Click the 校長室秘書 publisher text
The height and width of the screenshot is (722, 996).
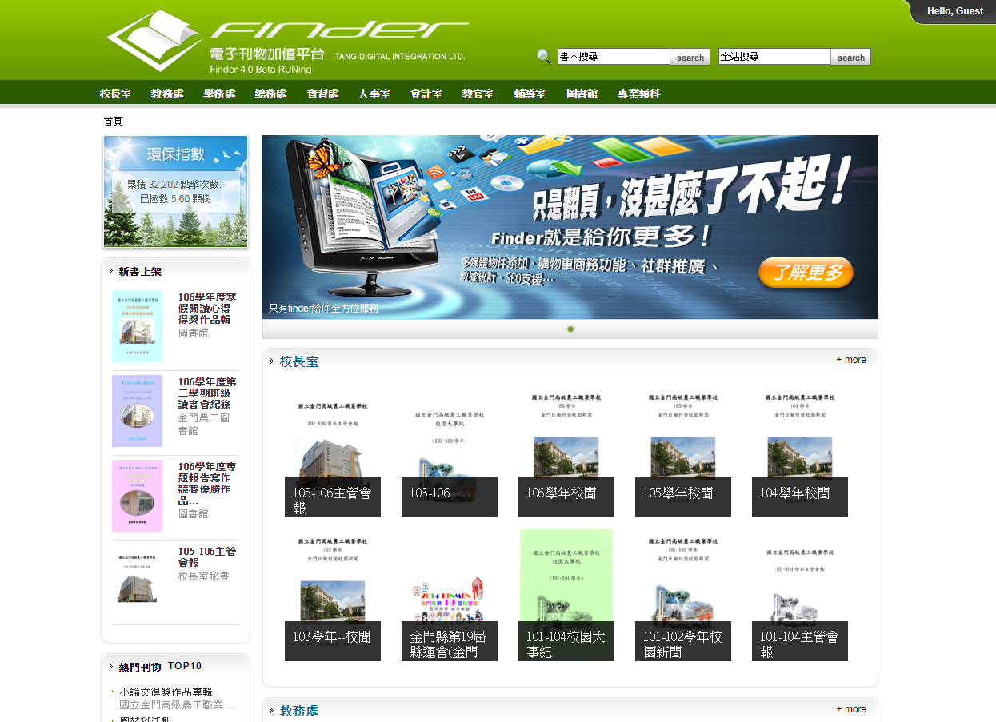pyautogui.click(x=203, y=576)
